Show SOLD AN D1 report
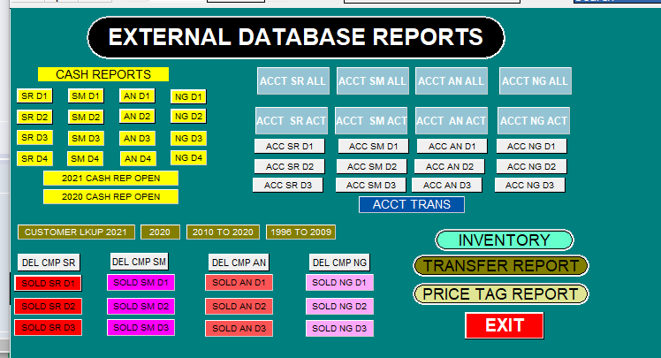The height and width of the screenshot is (358, 661). pos(239,283)
